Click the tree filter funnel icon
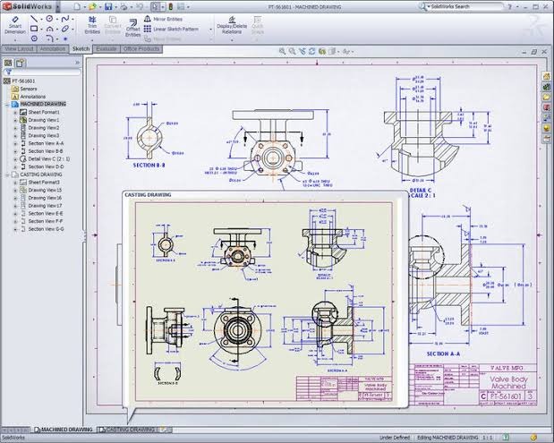The width and height of the screenshot is (554, 443). coord(8,72)
